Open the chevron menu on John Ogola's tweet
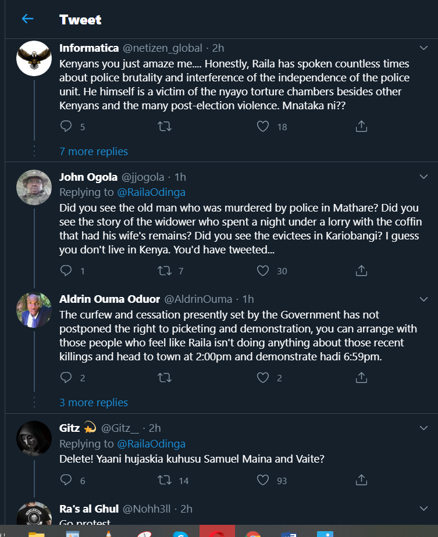The height and width of the screenshot is (537, 438). point(424,177)
